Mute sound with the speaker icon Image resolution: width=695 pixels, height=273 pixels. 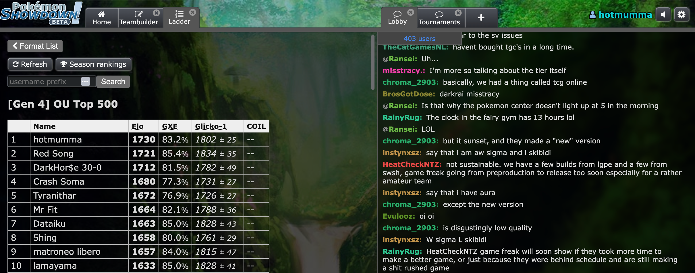663,15
